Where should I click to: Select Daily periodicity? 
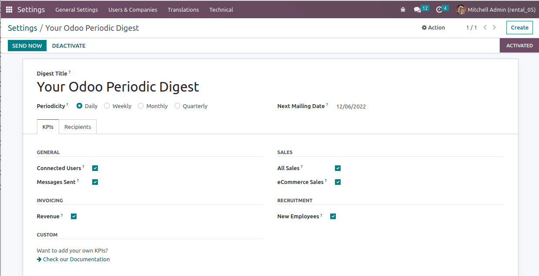[x=80, y=106]
